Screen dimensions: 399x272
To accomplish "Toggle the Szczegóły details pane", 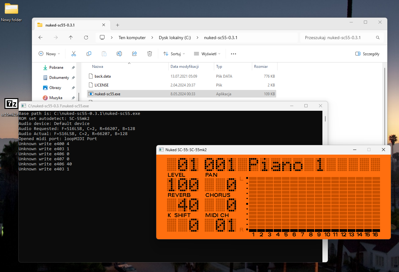I will point(367,54).
